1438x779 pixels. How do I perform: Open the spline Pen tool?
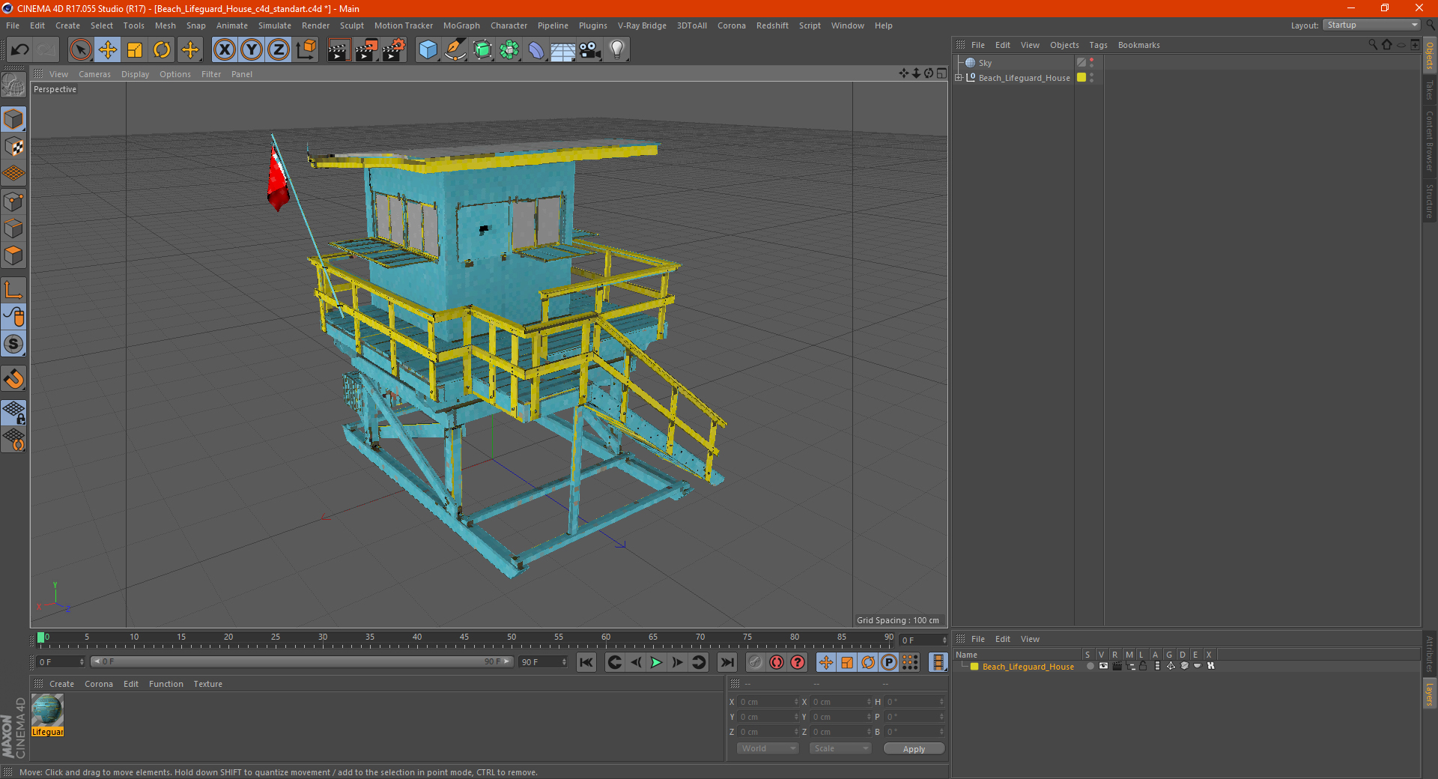[455, 50]
